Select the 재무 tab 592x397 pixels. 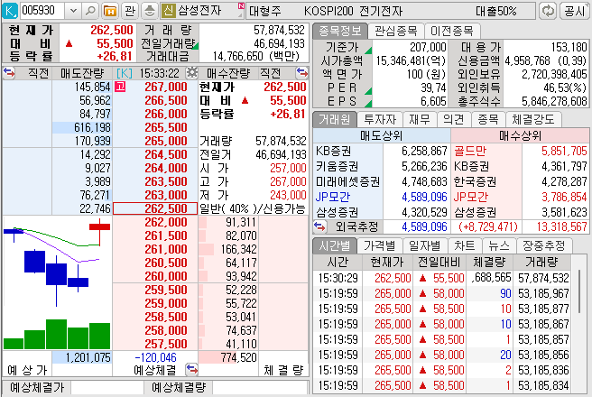(420, 120)
